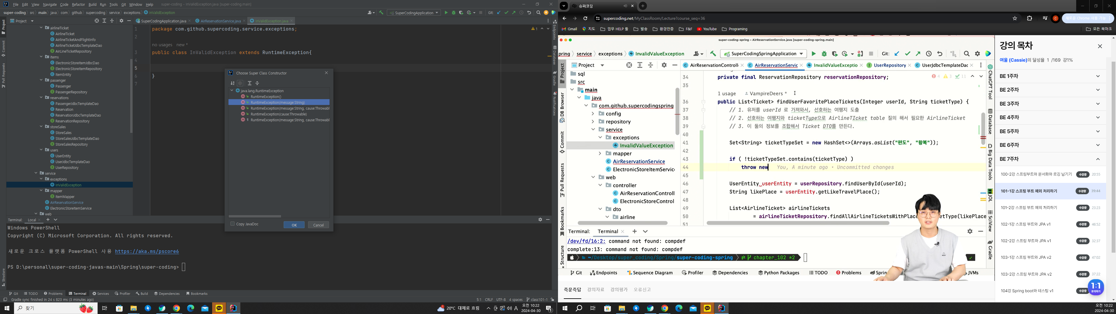Click the Project tree vertical scrollbar
Screen dimensions: 1116x314
tap(131, 95)
